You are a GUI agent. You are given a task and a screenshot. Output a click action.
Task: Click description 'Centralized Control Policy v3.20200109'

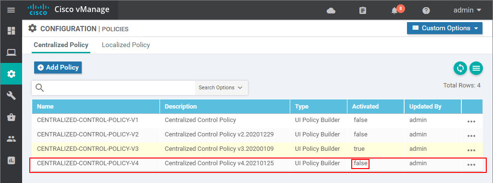[219, 149]
